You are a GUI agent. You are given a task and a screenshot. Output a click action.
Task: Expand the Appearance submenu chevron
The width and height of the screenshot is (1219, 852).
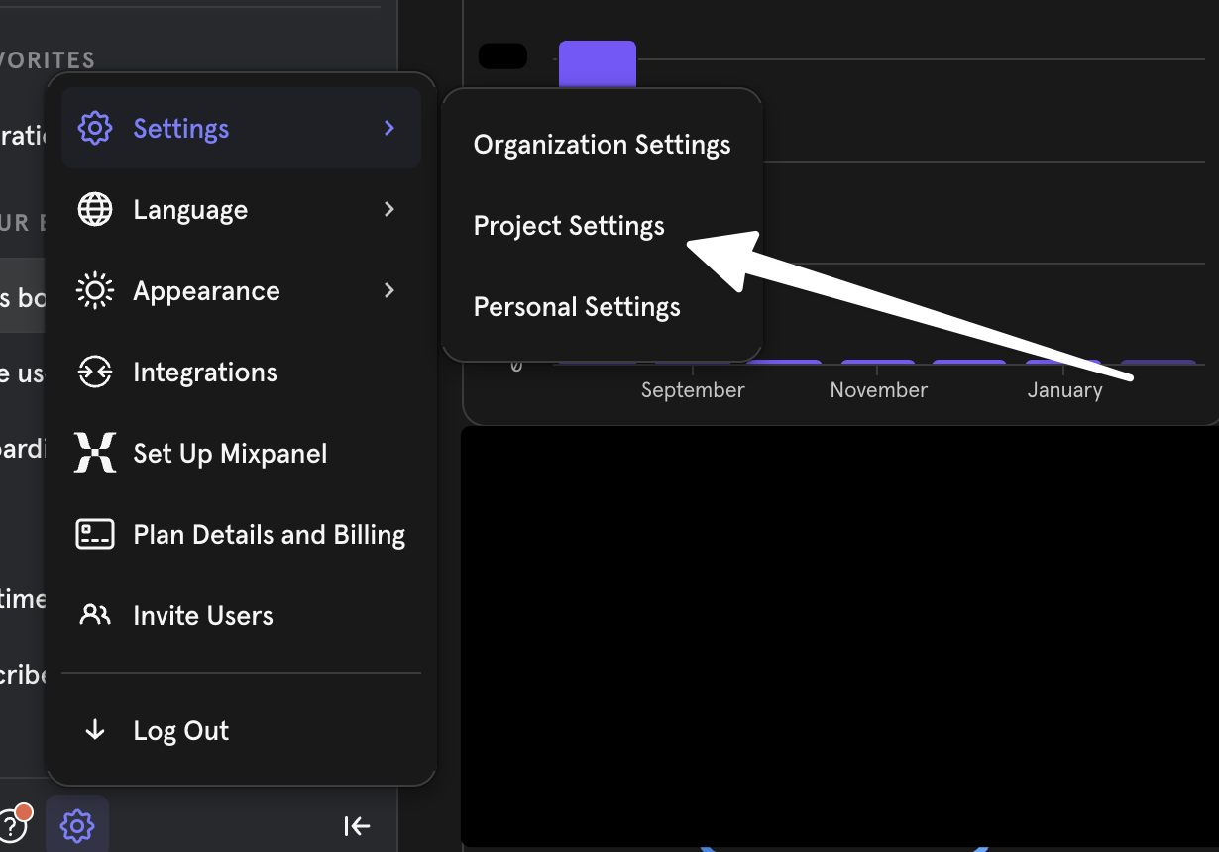[x=389, y=291]
